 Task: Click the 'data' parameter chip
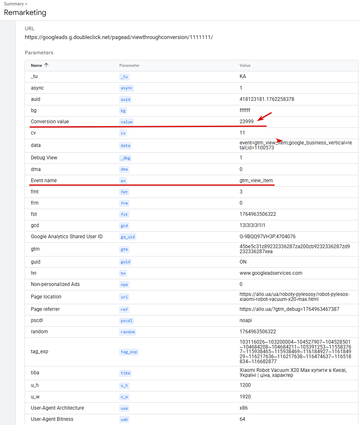coord(125,146)
